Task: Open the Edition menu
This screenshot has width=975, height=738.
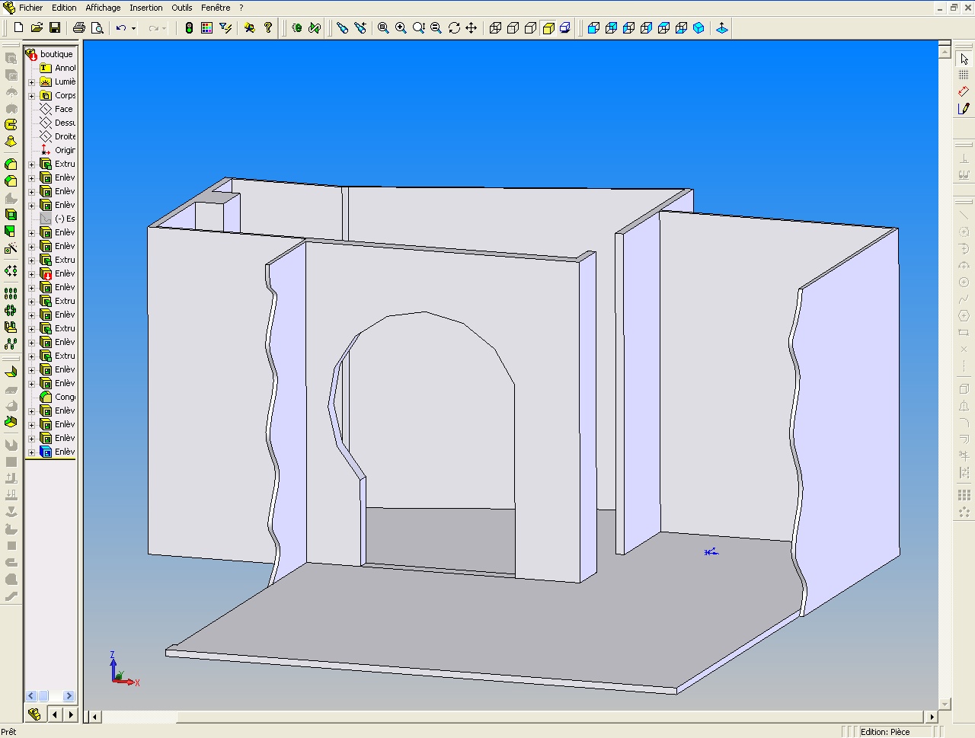Action: point(64,8)
